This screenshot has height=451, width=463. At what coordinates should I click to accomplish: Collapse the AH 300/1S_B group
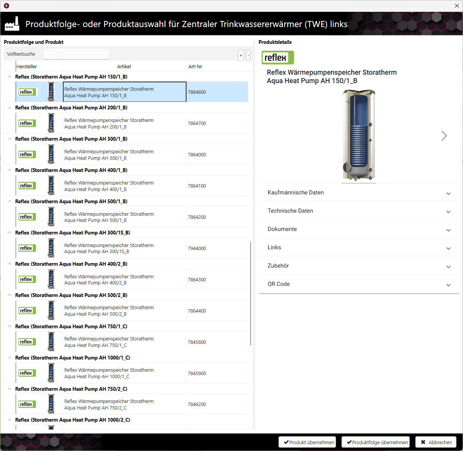tap(10, 233)
